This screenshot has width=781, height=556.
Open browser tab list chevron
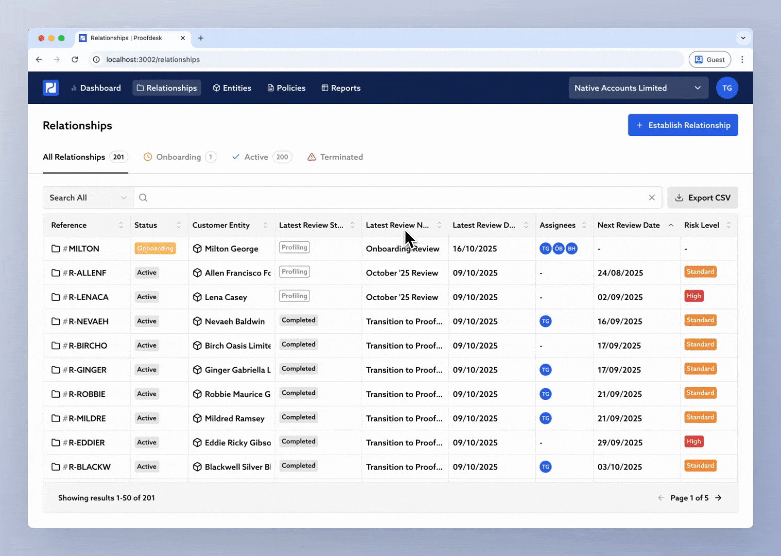click(743, 38)
